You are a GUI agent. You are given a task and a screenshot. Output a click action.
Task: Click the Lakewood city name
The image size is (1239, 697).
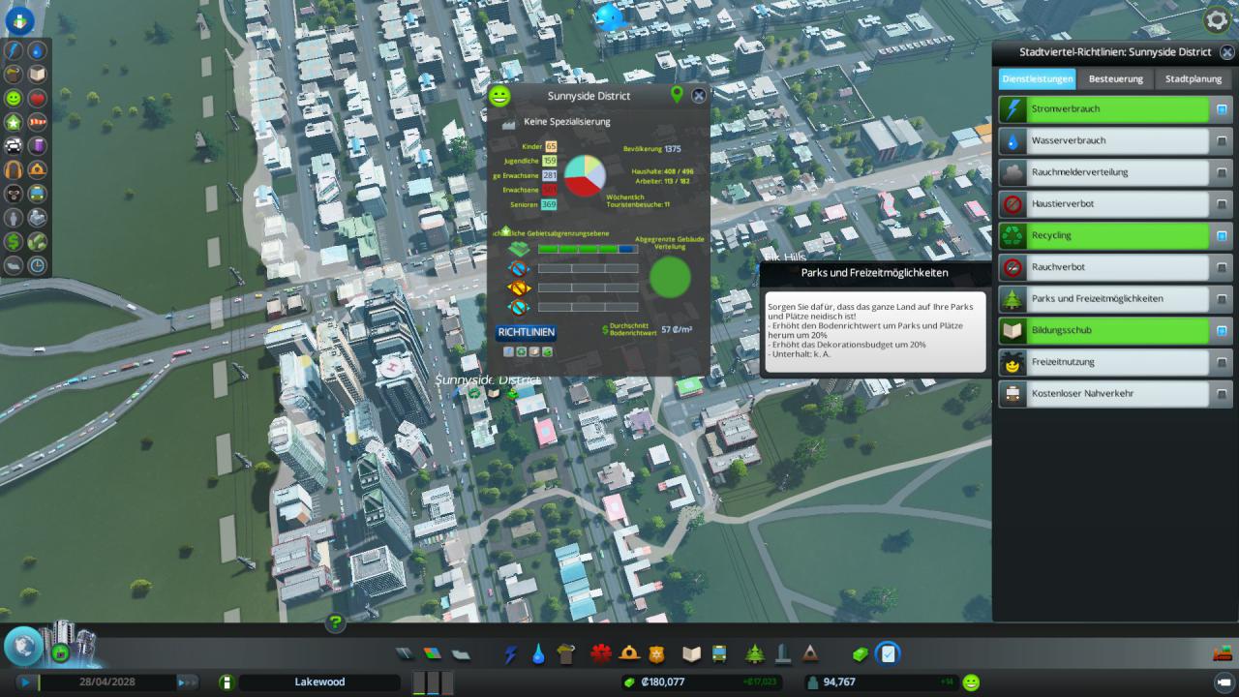pos(319,682)
